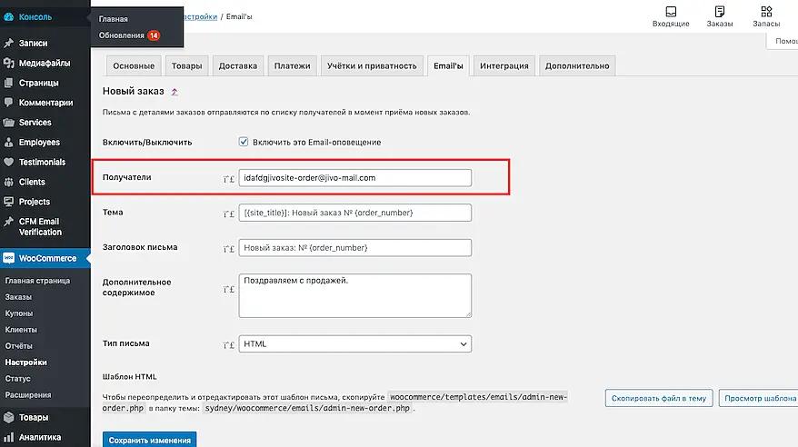Switch to the Дополнительно tab
Image resolution: width=798 pixels, height=447 pixels.
[577, 65]
